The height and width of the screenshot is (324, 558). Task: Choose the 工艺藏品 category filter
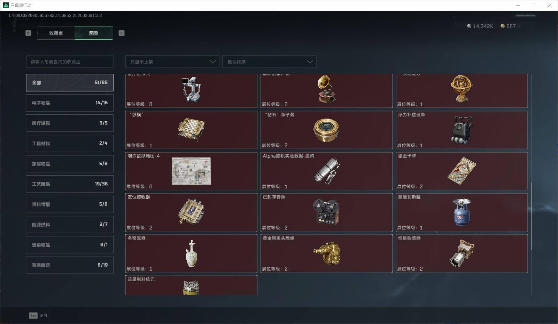click(70, 184)
